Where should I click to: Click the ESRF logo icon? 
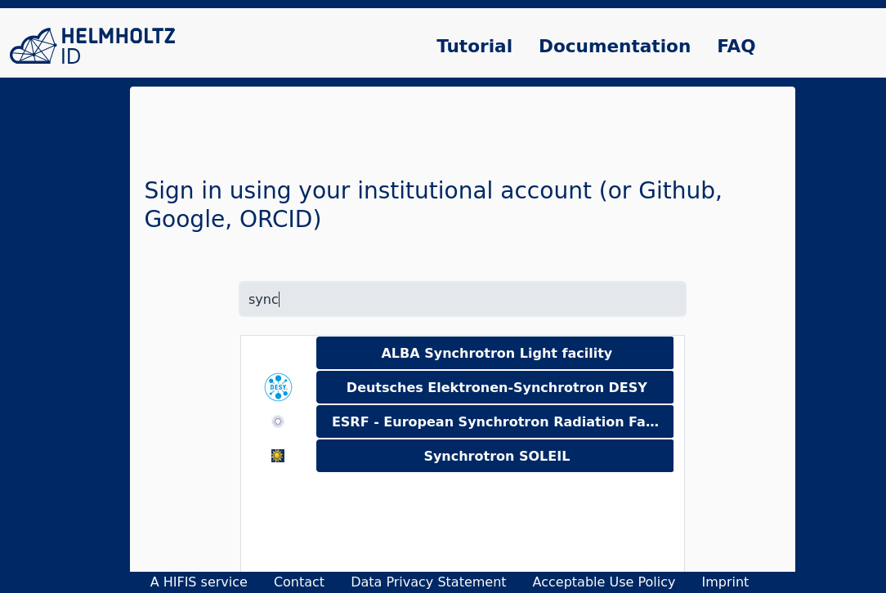pyautogui.click(x=278, y=421)
